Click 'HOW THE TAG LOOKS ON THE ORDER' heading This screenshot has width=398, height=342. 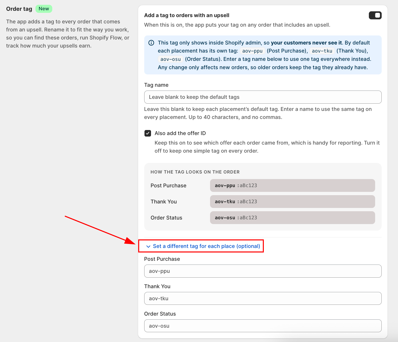(195, 172)
